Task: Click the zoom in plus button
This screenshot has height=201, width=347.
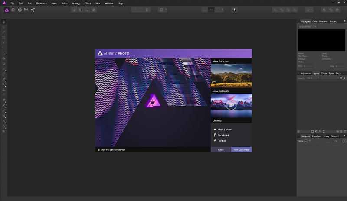Action: 344,141
